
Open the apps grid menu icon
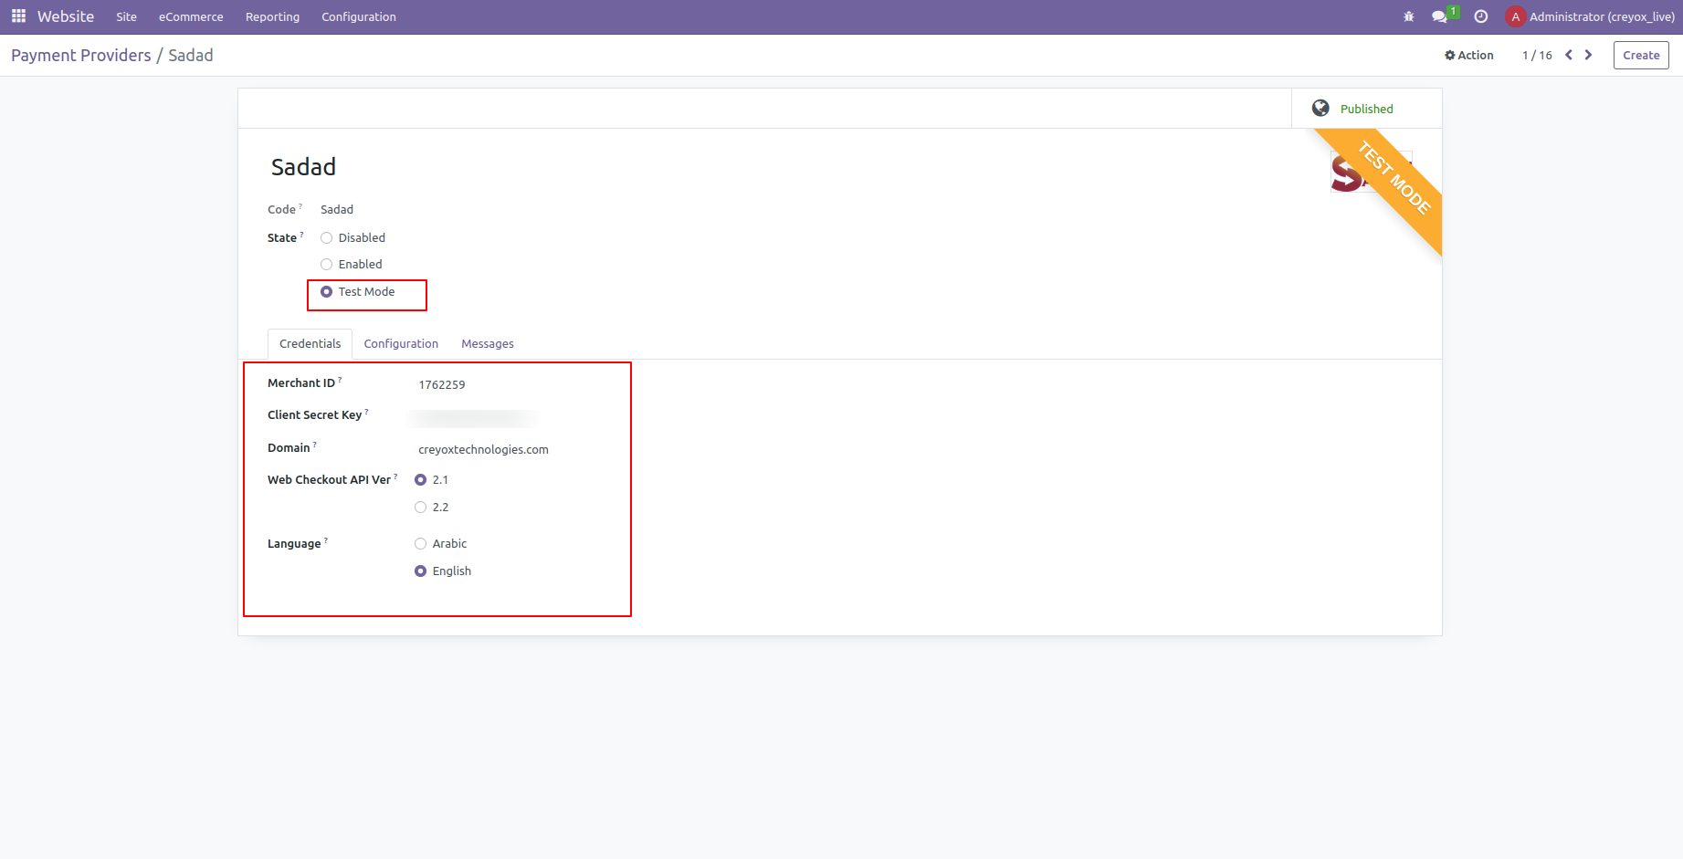[x=18, y=16]
